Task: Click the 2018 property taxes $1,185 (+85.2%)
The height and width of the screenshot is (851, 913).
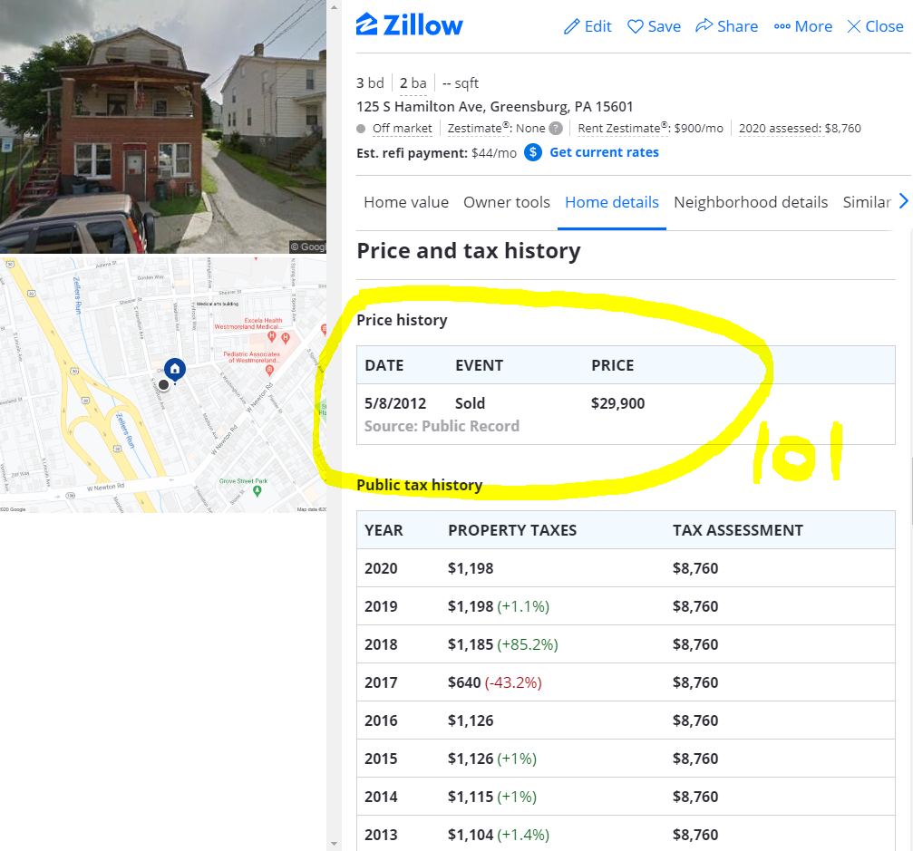Action: tap(503, 644)
